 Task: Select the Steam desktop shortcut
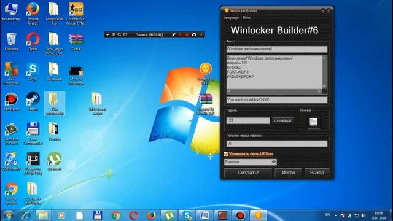coord(33,101)
